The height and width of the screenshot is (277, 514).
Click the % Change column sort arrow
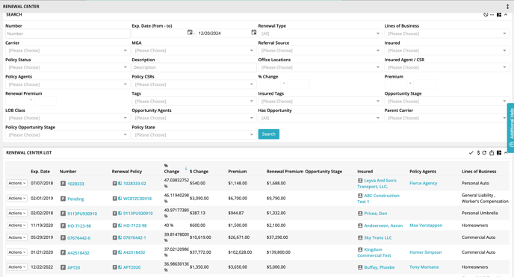(186, 168)
